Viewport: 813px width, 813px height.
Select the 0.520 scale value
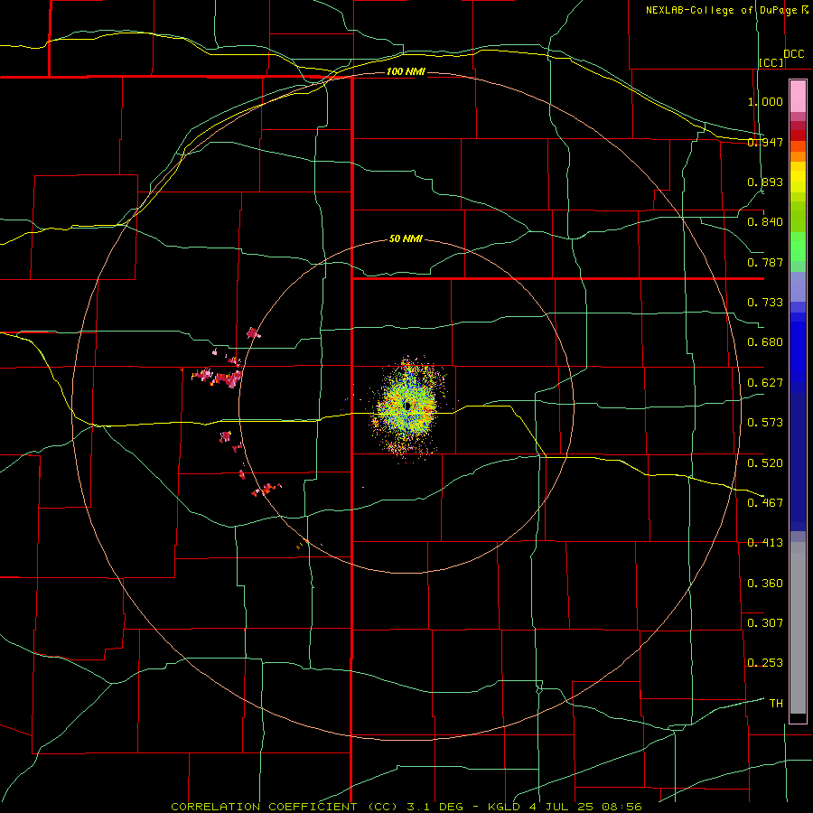[765, 463]
